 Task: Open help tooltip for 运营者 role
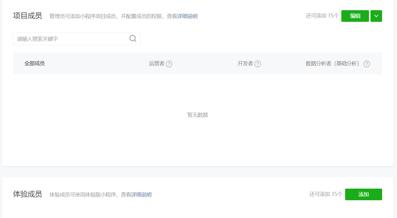pyautogui.click(x=169, y=64)
